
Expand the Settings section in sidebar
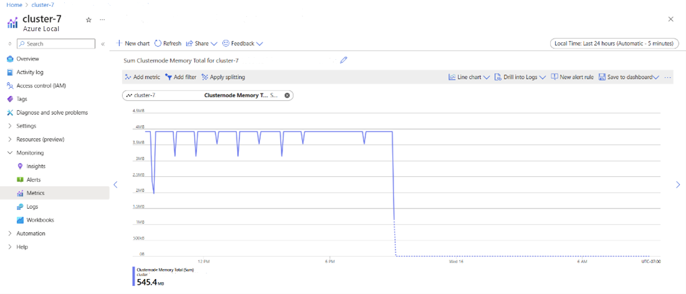[10, 126]
